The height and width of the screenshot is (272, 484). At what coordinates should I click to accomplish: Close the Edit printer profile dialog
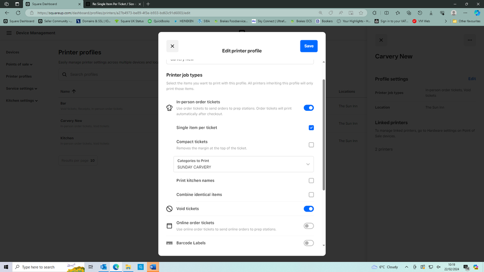pyautogui.click(x=172, y=46)
